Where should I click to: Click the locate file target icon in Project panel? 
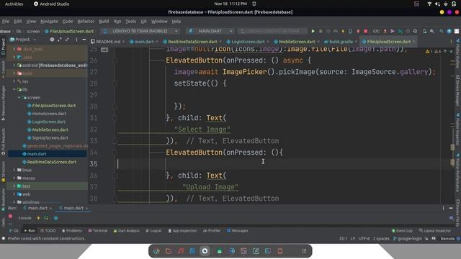[52, 40]
